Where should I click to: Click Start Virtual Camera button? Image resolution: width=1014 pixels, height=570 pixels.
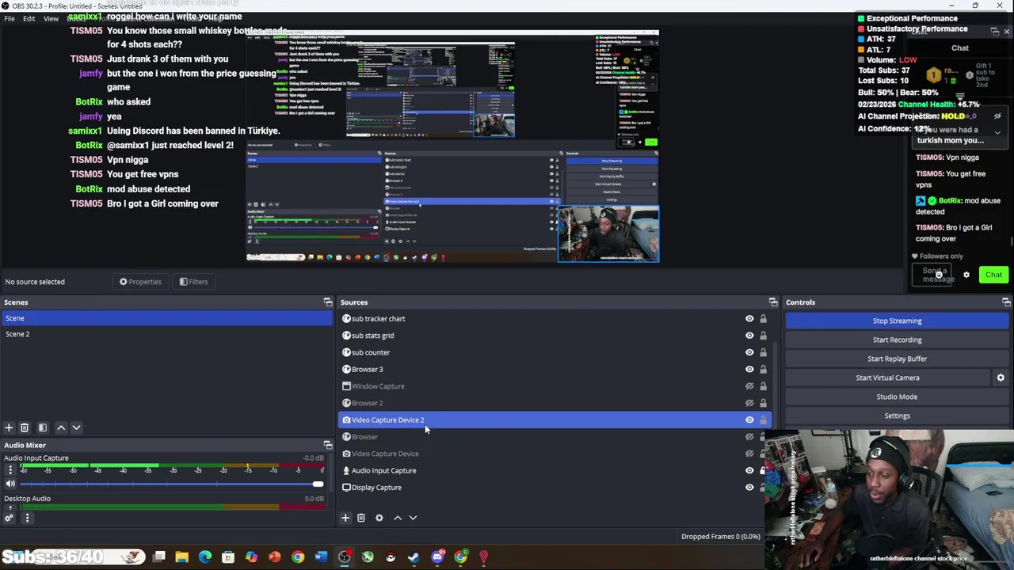(887, 378)
